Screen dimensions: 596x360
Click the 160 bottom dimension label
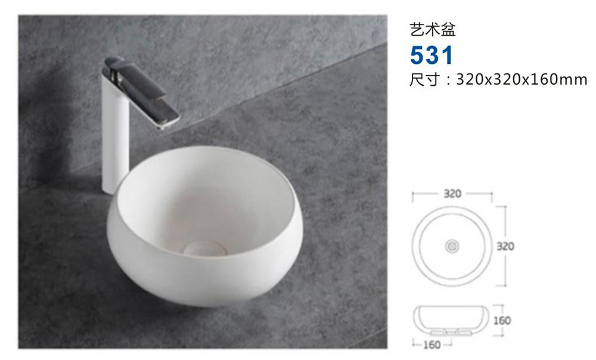click(432, 345)
